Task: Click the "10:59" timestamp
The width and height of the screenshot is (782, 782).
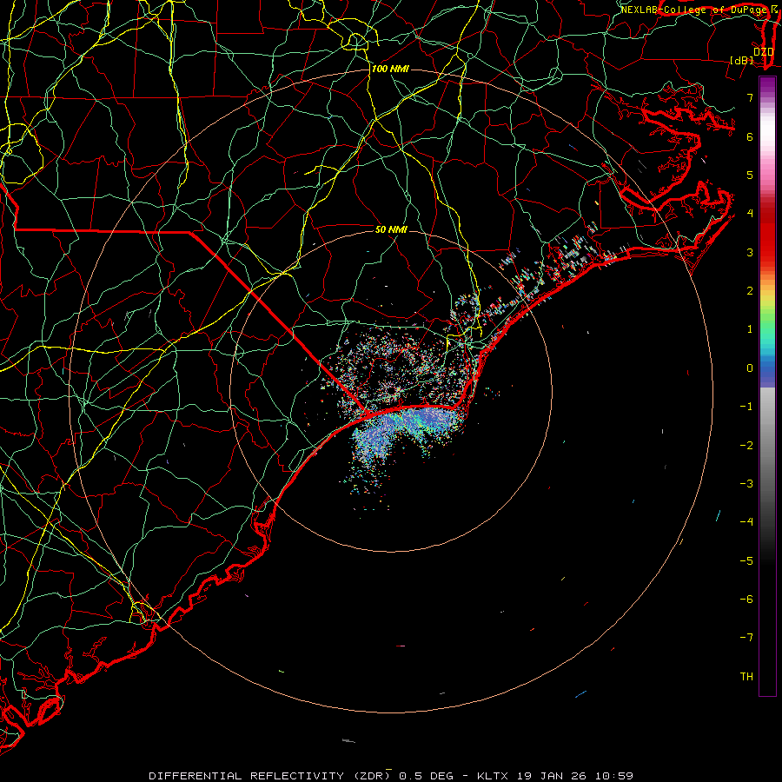Action: (x=614, y=776)
